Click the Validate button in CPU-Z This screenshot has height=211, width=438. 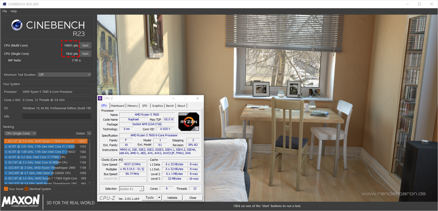[x=172, y=198]
